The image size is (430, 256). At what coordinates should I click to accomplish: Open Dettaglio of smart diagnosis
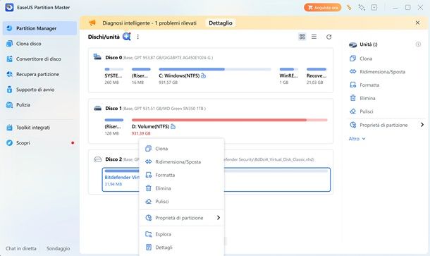221,23
